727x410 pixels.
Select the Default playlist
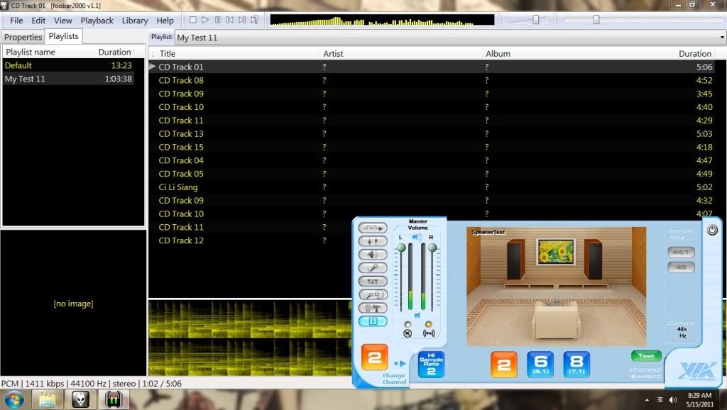pyautogui.click(x=69, y=65)
